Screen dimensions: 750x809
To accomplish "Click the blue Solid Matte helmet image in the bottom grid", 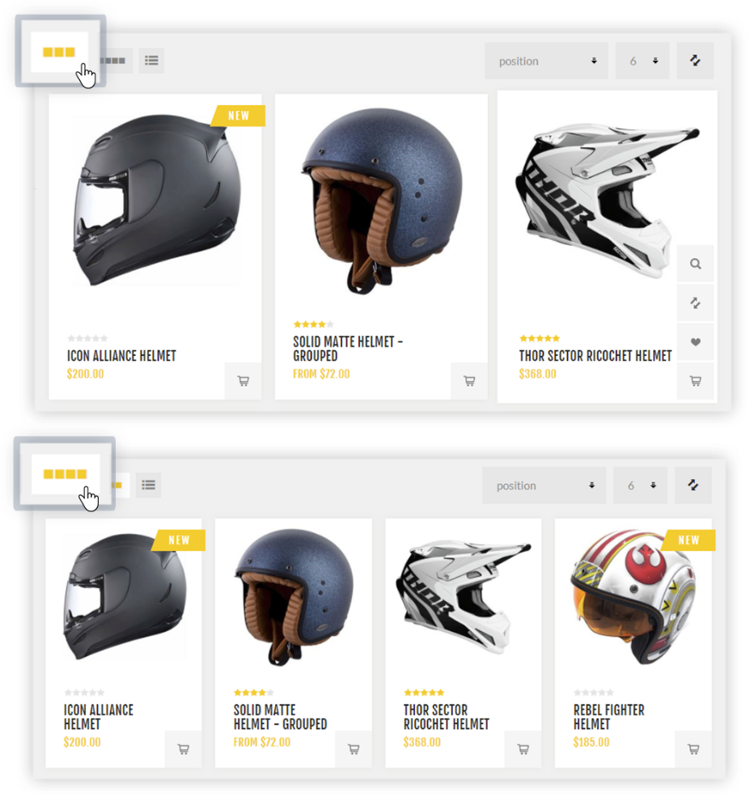I will click(294, 597).
